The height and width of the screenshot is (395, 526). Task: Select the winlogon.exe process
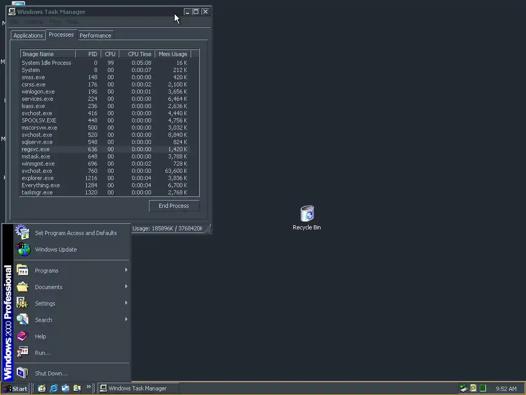click(105, 92)
